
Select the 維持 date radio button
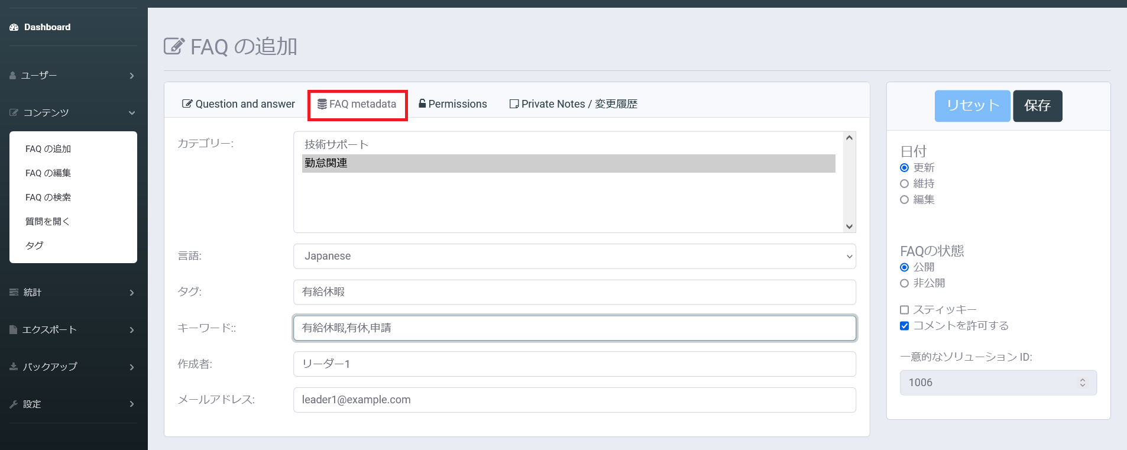904,184
